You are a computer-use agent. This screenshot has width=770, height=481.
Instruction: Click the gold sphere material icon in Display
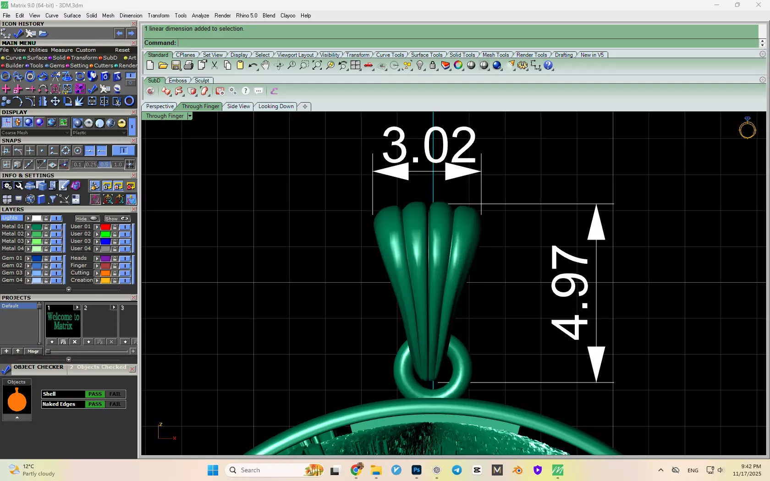121,123
